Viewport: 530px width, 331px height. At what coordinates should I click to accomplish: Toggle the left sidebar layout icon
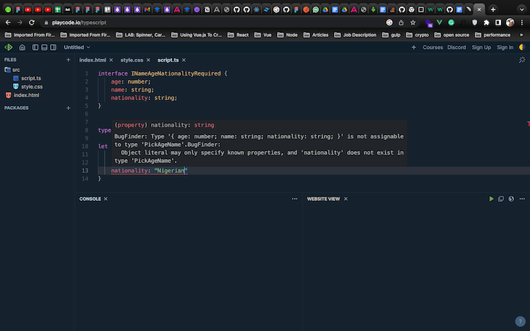pyautogui.click(x=35, y=47)
